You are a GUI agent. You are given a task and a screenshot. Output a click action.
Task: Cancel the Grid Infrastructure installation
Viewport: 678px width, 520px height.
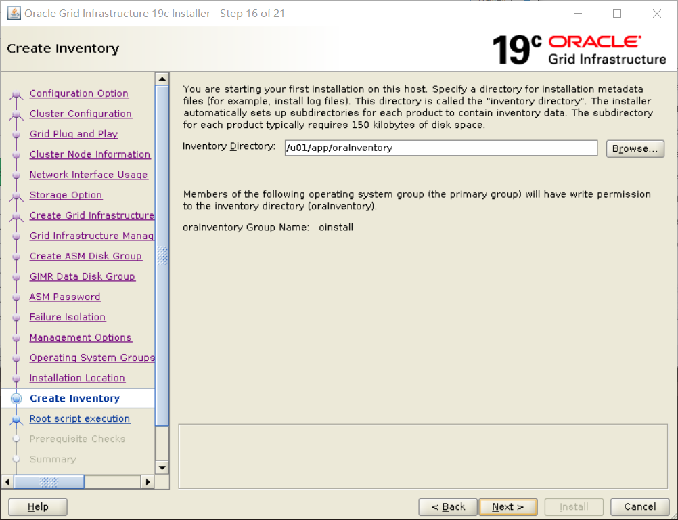pos(640,507)
